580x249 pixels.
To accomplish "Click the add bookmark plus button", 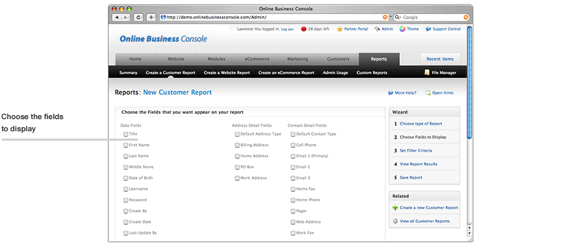I will 151,17.
